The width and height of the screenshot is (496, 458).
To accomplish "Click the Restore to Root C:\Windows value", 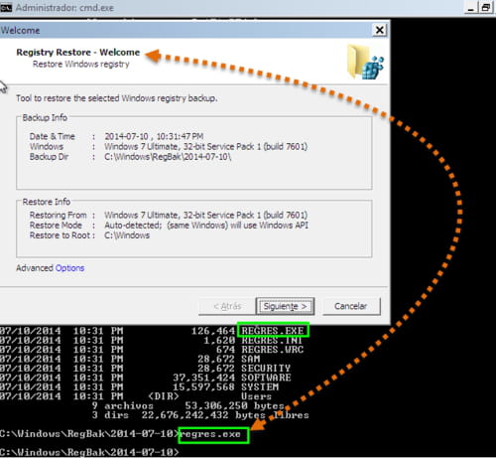I will point(127,235).
